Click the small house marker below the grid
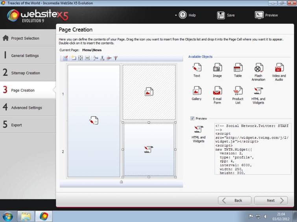The width and height of the screenshot is (297, 222). coord(121,182)
